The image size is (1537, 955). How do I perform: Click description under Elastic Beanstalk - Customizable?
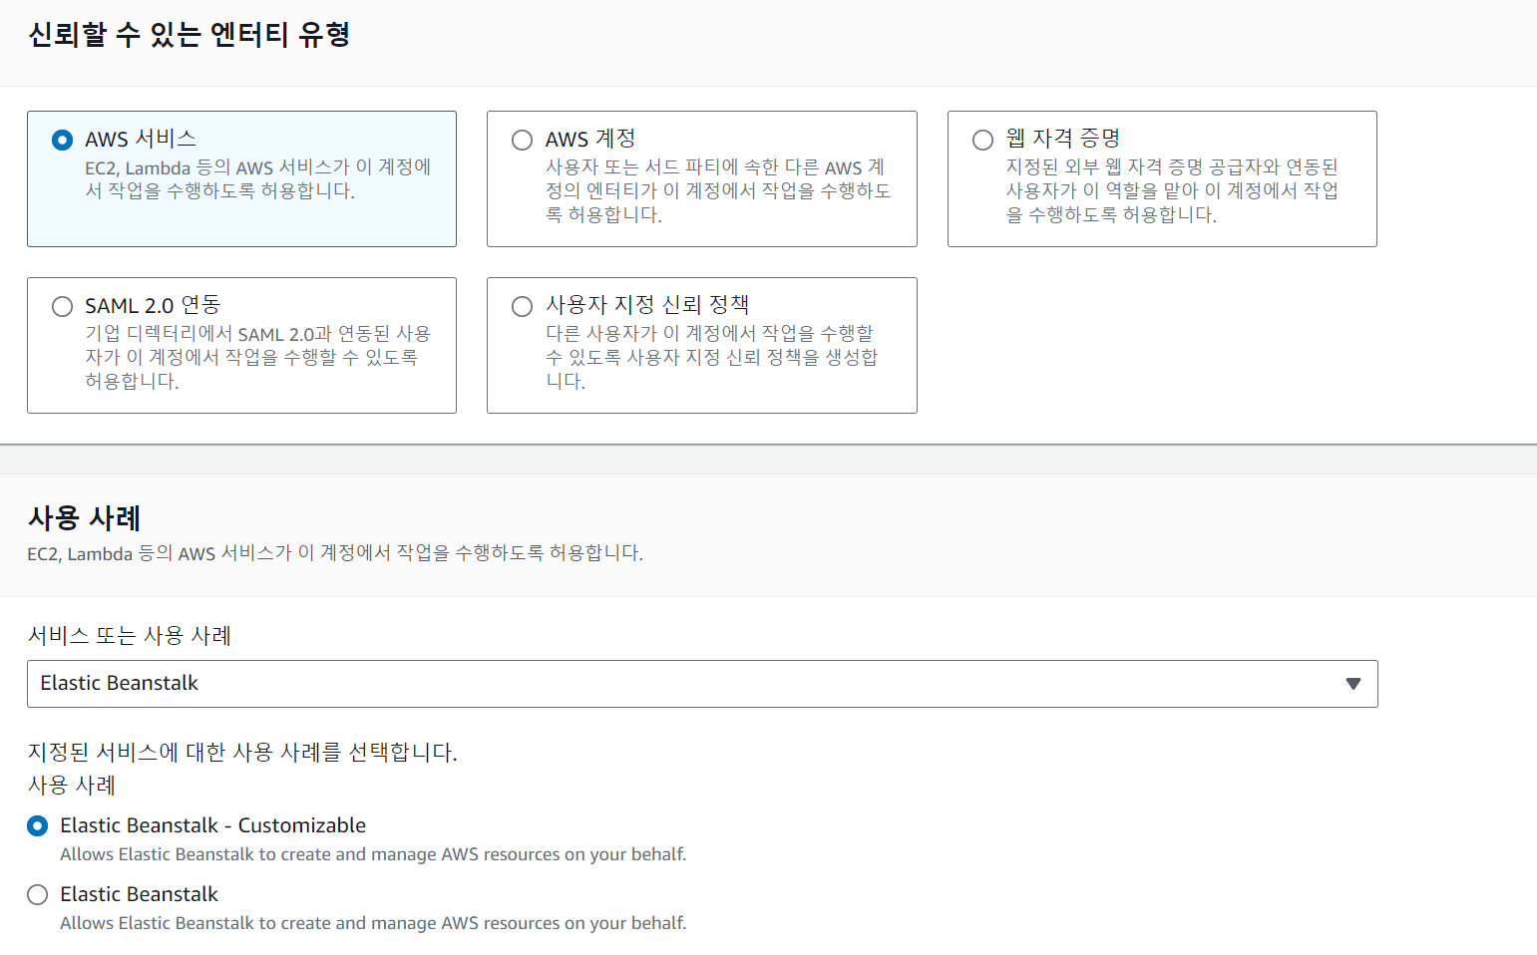373,854
